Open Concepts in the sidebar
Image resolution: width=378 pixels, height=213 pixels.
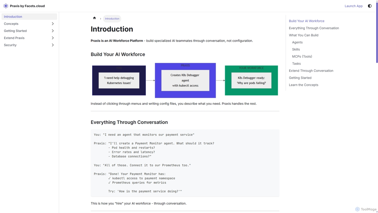tap(11, 24)
